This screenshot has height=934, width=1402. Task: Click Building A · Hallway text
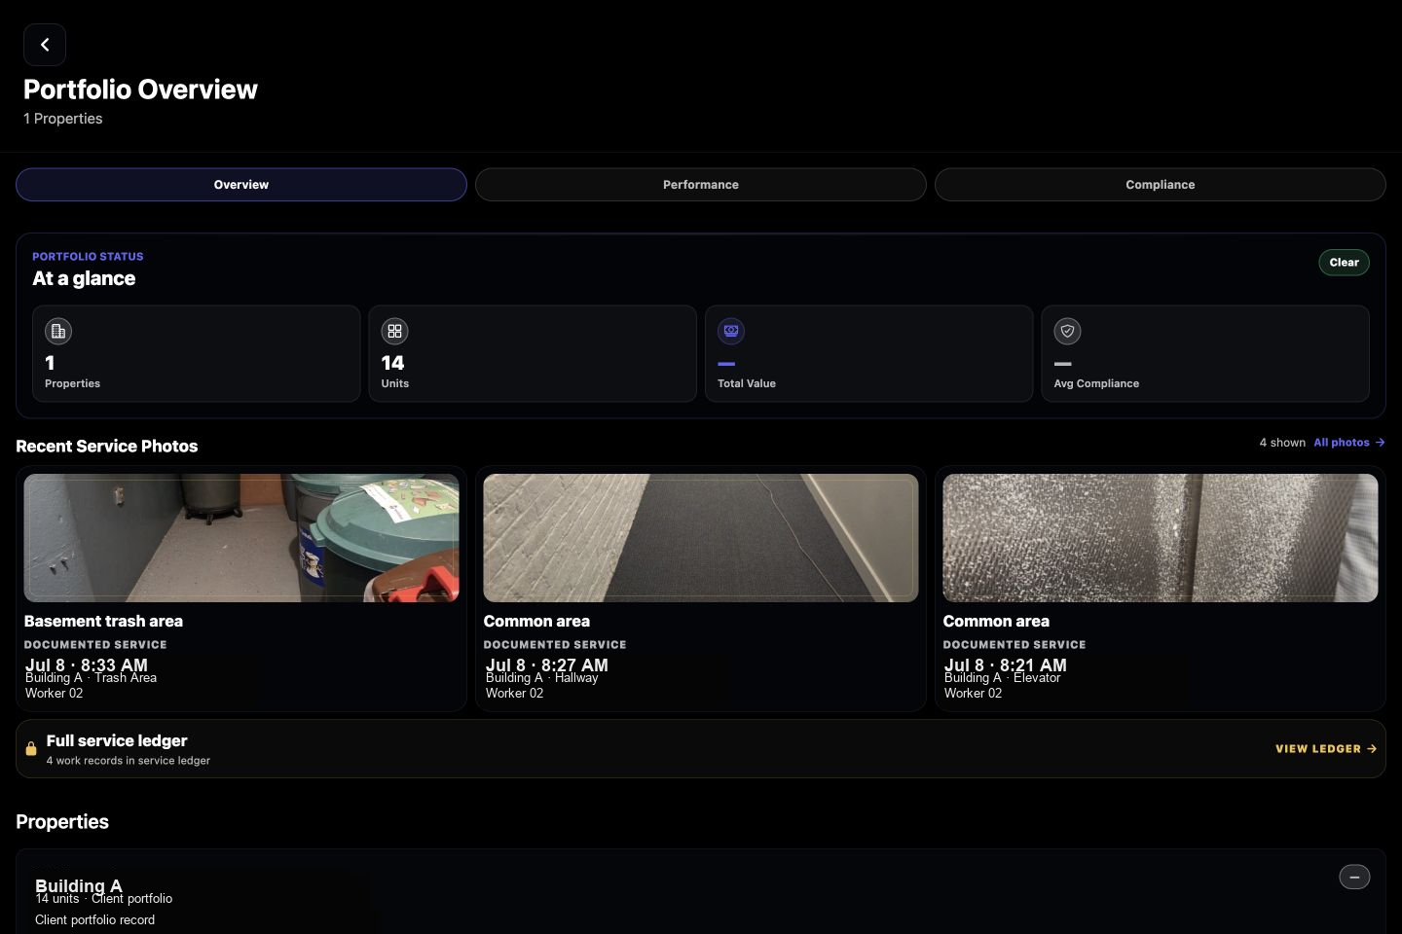(x=541, y=678)
